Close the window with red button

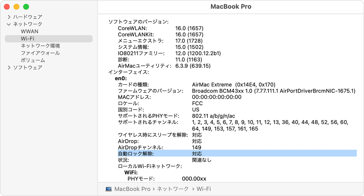coord(6,7)
